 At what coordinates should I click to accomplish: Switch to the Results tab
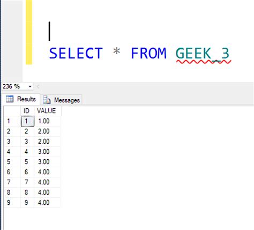21,99
